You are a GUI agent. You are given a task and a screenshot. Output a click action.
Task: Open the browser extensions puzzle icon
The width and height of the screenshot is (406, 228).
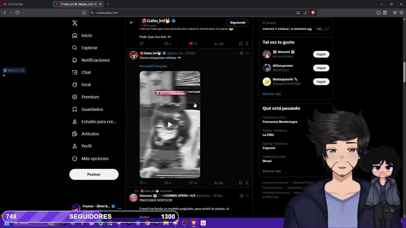(x=378, y=13)
